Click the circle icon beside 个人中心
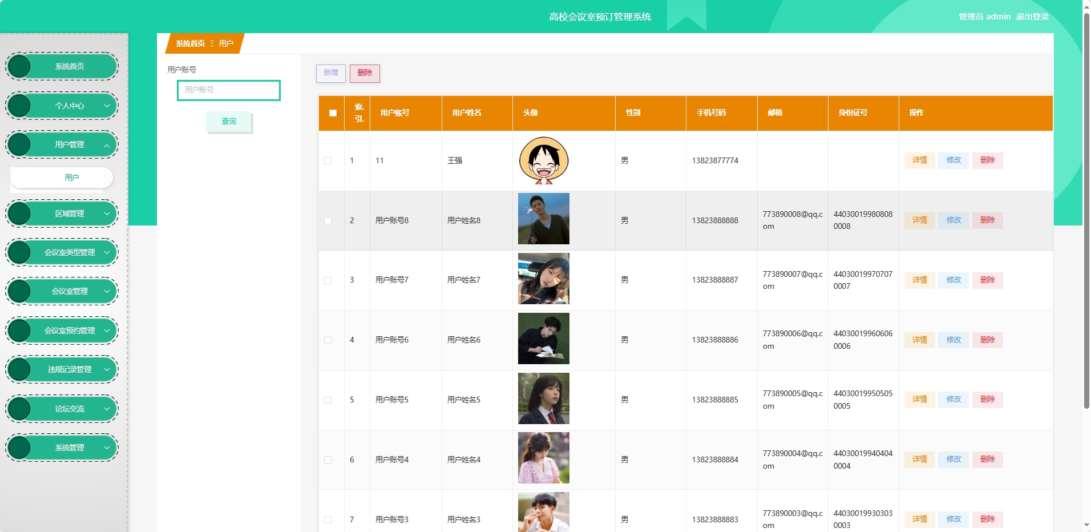Viewport: 1091px width, 532px height. (19, 106)
